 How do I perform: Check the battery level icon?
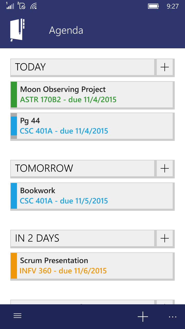click(153, 6)
